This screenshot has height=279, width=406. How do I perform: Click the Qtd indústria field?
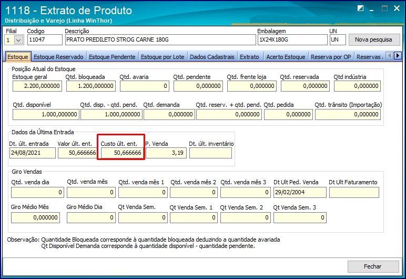point(357,86)
